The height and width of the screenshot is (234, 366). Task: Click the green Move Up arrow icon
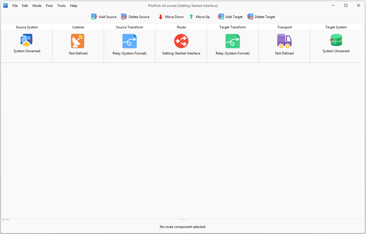click(x=191, y=17)
